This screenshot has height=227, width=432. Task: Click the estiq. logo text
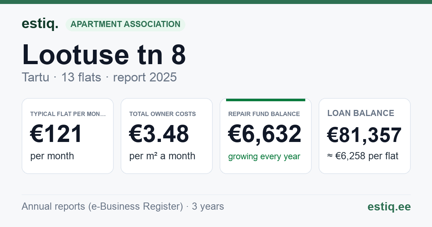[x=40, y=24]
